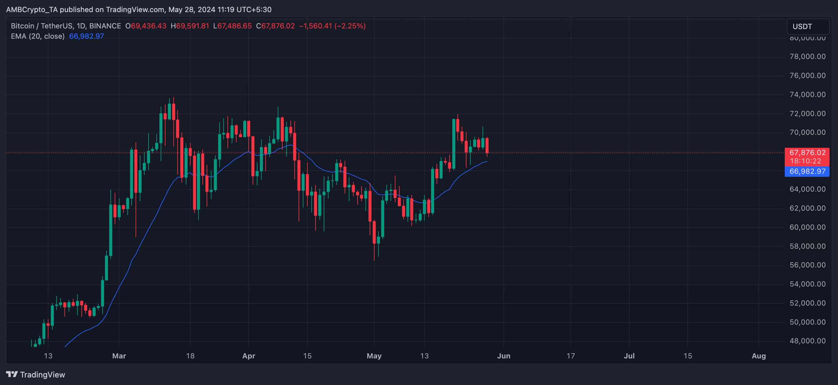838x385 pixels.
Task: Click the 54,000.00 price axis label
Action: tap(808, 284)
